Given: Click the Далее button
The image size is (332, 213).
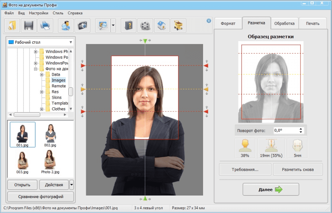Looking at the screenshot, I should click(271, 189).
